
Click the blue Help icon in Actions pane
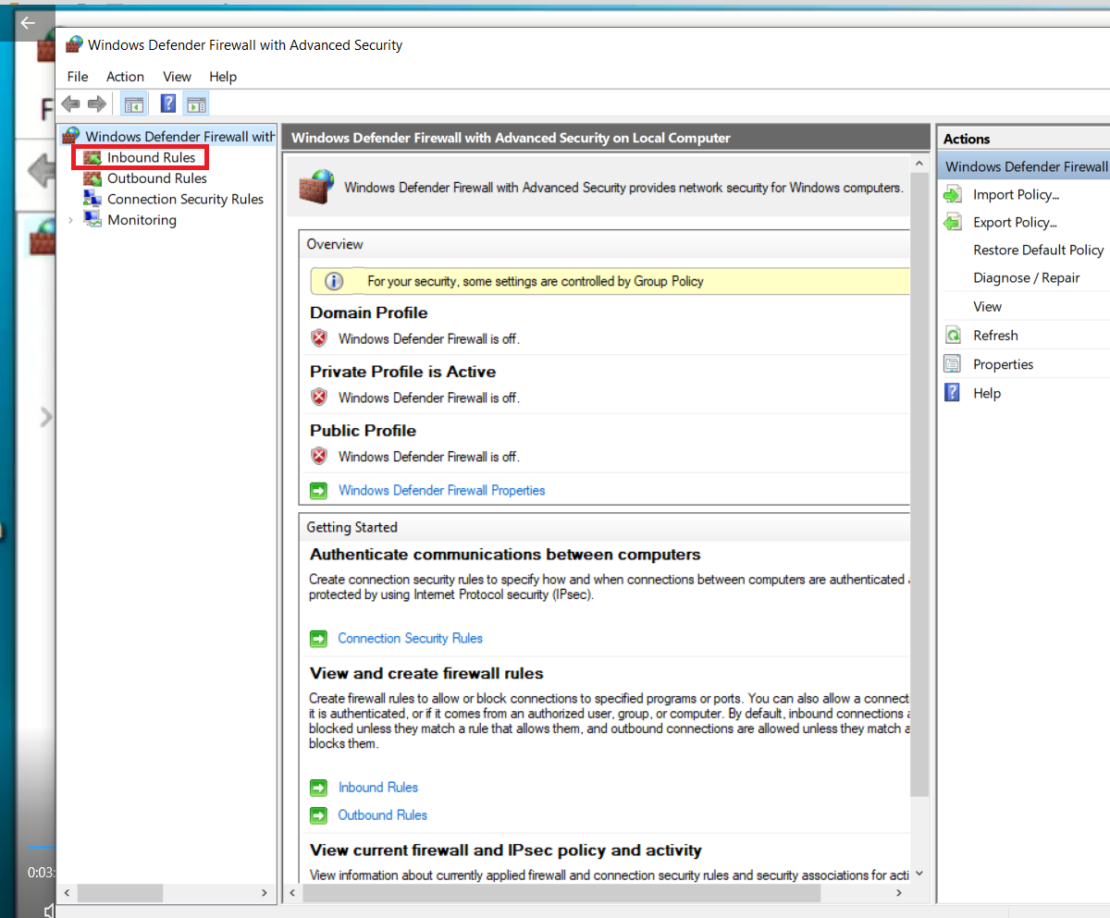pos(953,393)
